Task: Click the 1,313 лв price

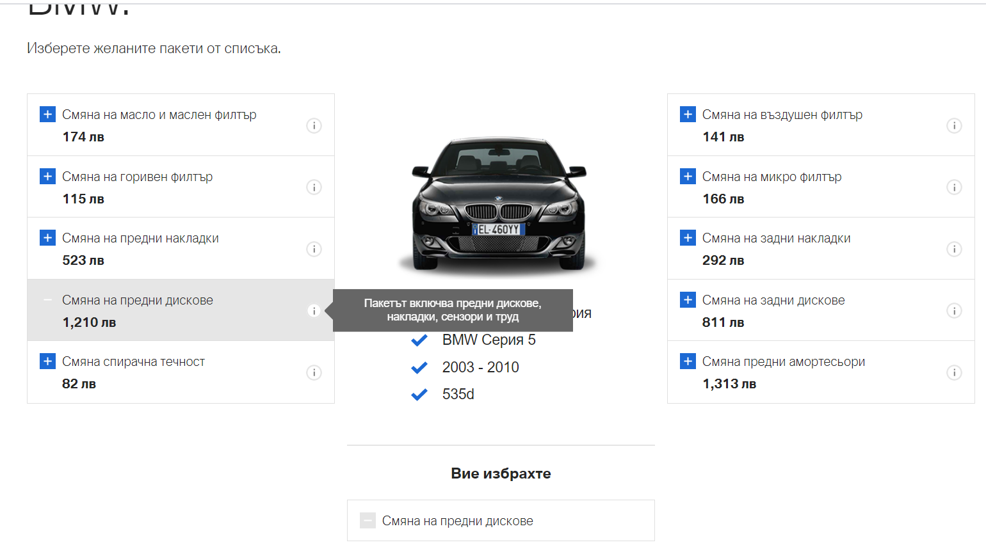Action: point(729,384)
